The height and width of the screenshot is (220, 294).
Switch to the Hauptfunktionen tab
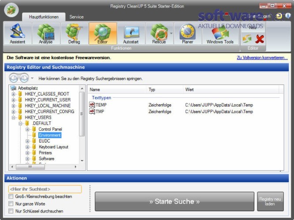click(x=44, y=17)
